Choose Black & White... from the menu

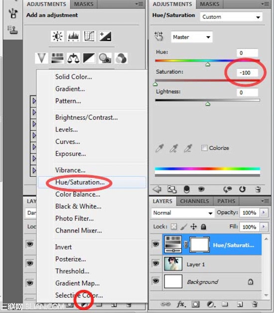[x=78, y=206]
